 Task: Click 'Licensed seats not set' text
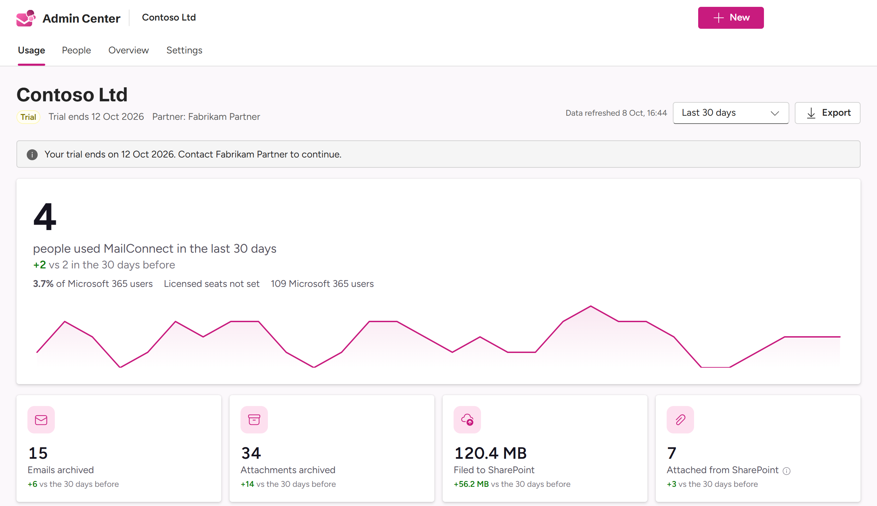212,284
